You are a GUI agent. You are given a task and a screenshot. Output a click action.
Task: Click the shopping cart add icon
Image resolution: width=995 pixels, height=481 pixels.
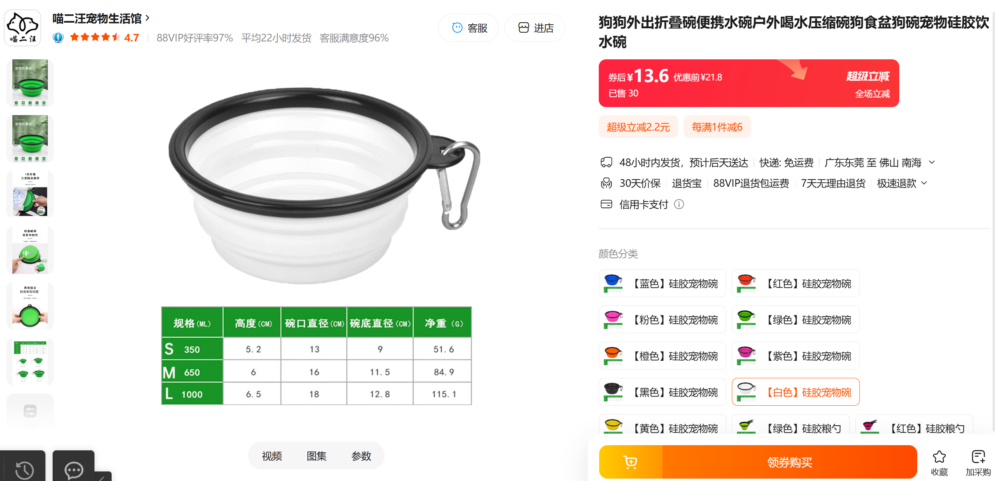tap(630, 462)
